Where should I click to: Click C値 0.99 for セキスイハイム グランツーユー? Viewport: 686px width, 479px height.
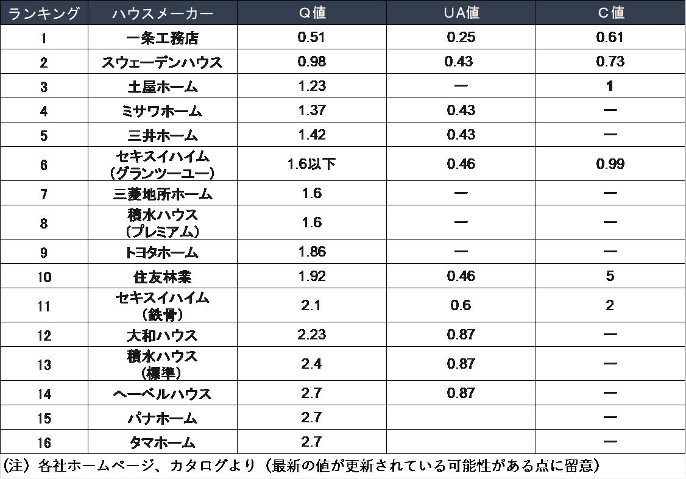pyautogui.click(x=610, y=164)
